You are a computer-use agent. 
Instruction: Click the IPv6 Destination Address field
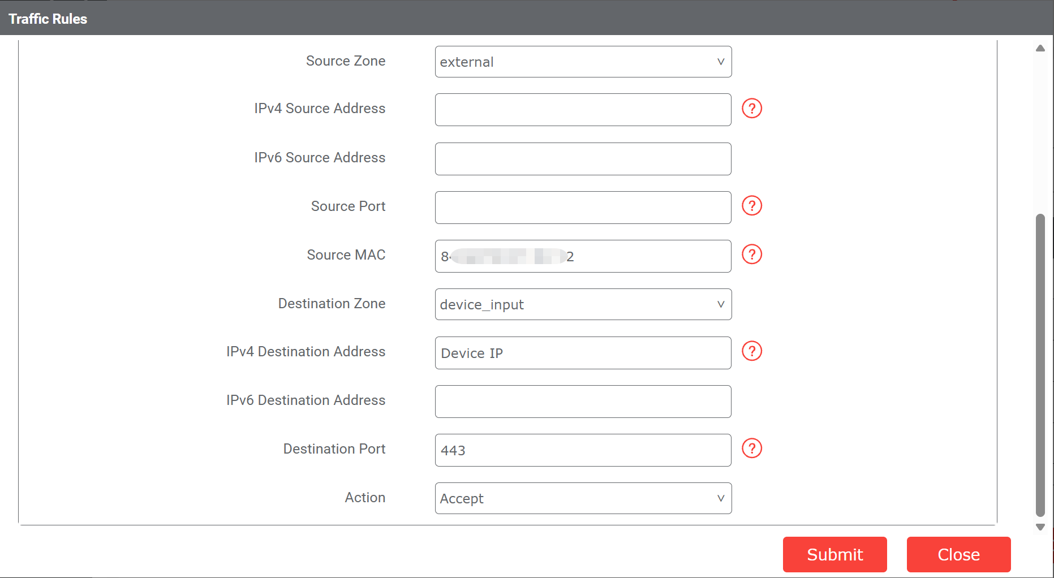click(x=583, y=402)
